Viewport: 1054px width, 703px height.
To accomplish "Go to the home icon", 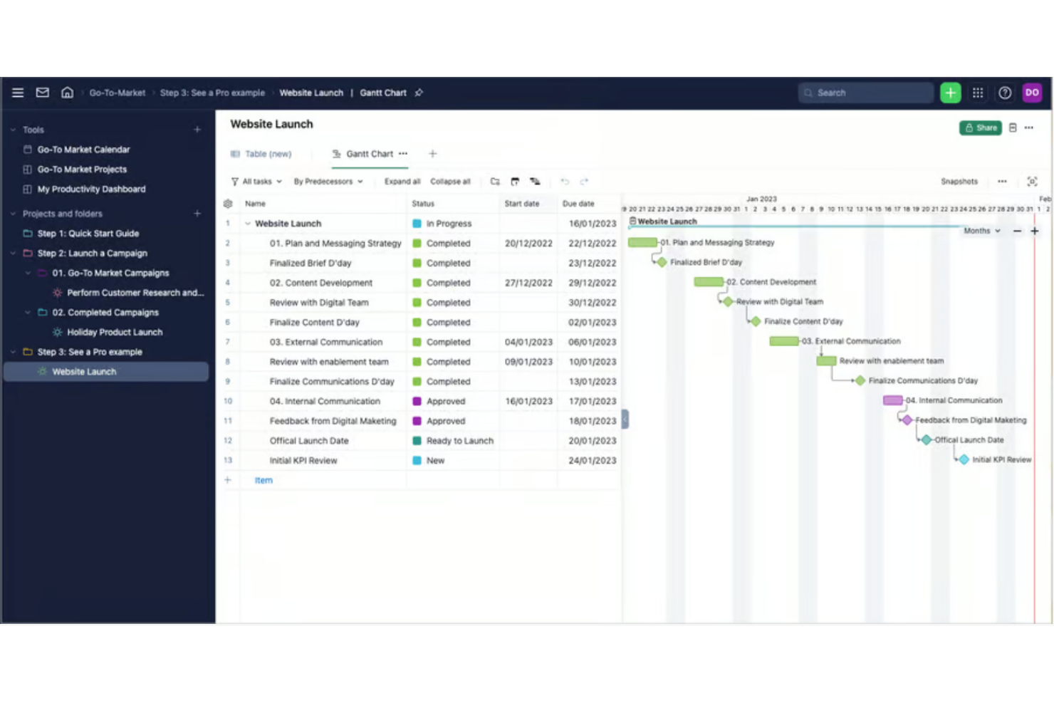I will click(x=67, y=93).
